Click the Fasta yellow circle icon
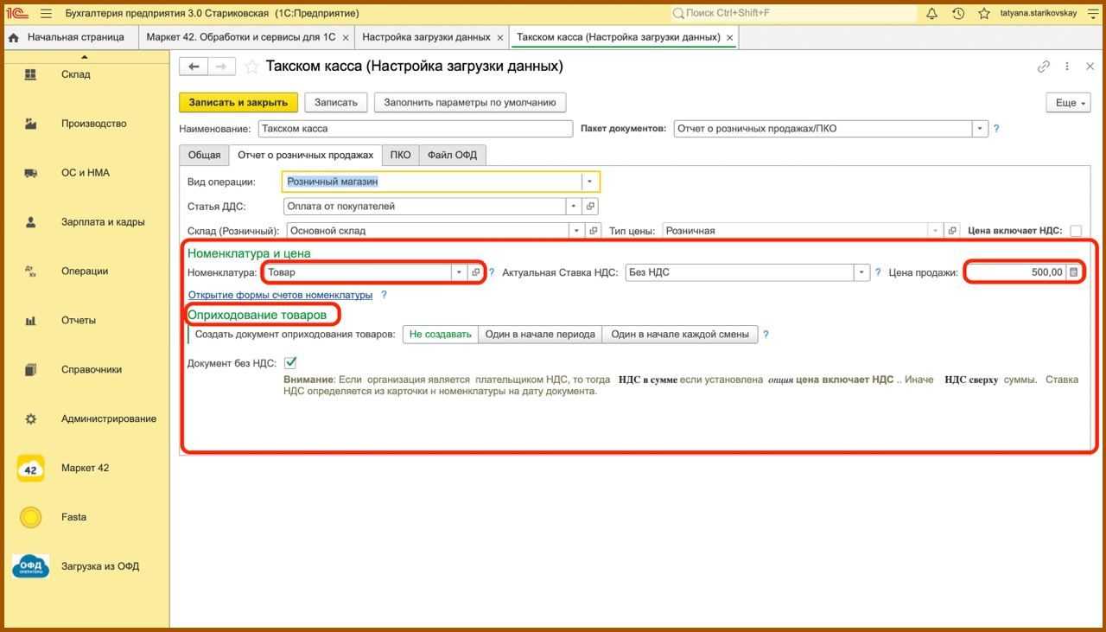Viewport: 1106px width, 632px height. click(x=31, y=518)
